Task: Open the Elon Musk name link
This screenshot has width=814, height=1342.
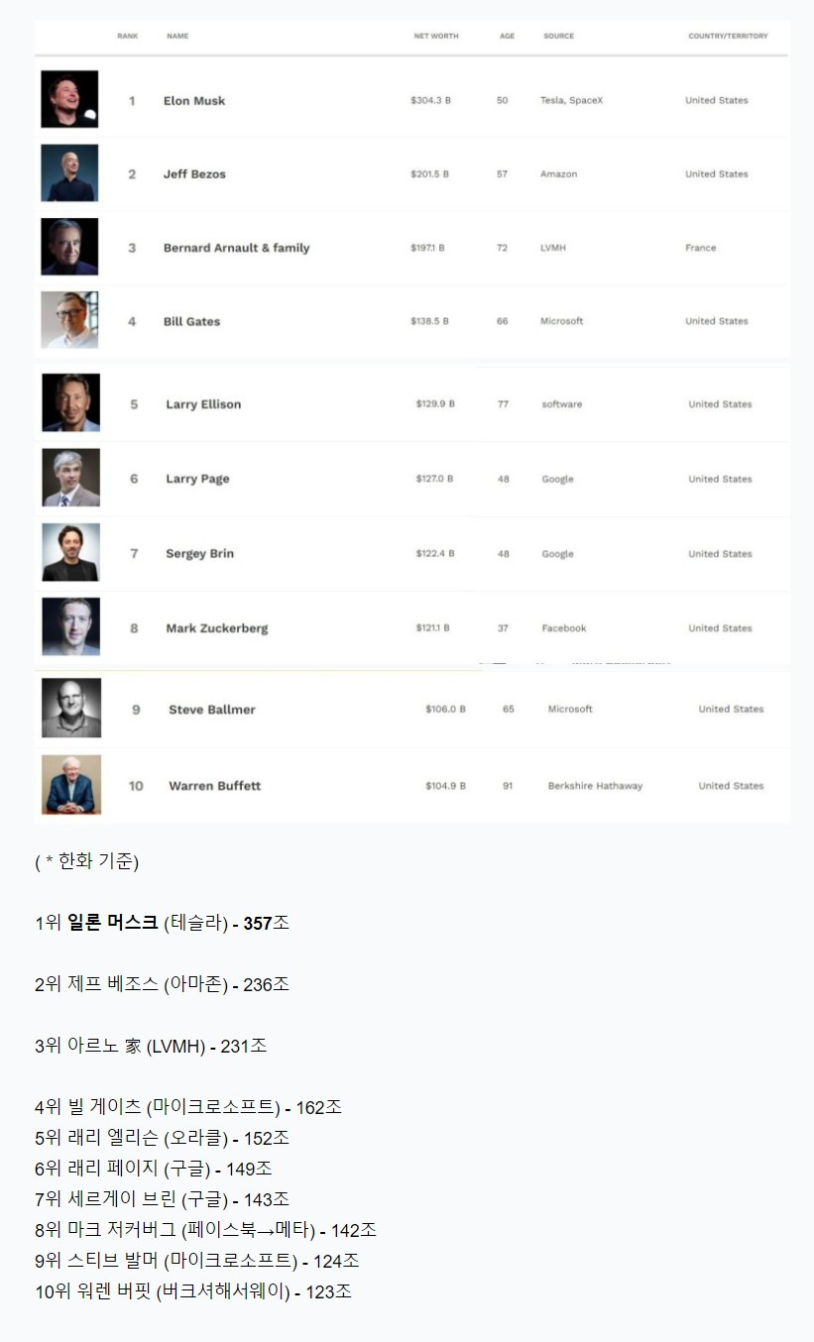Action: tap(194, 100)
